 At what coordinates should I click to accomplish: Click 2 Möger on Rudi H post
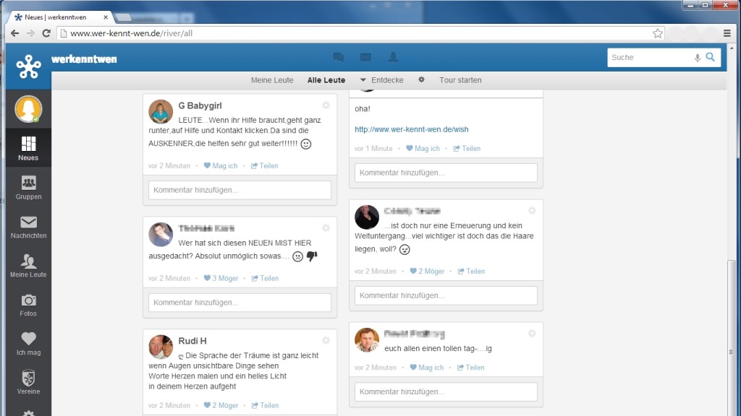tap(221, 405)
